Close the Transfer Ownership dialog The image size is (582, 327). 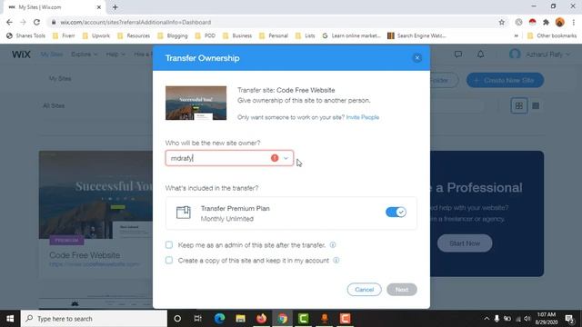[416, 58]
